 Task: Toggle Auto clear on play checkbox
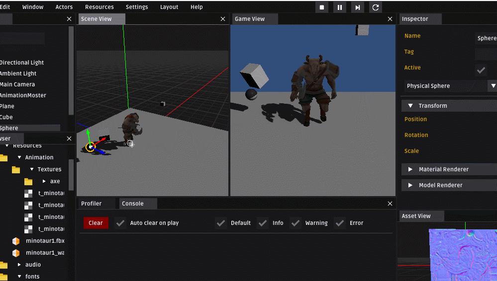pos(120,223)
